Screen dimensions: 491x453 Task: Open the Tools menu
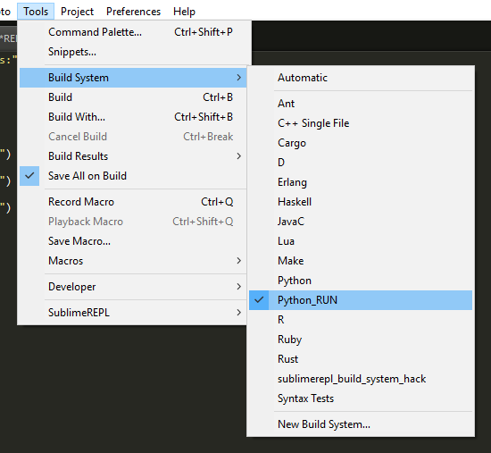tap(36, 12)
